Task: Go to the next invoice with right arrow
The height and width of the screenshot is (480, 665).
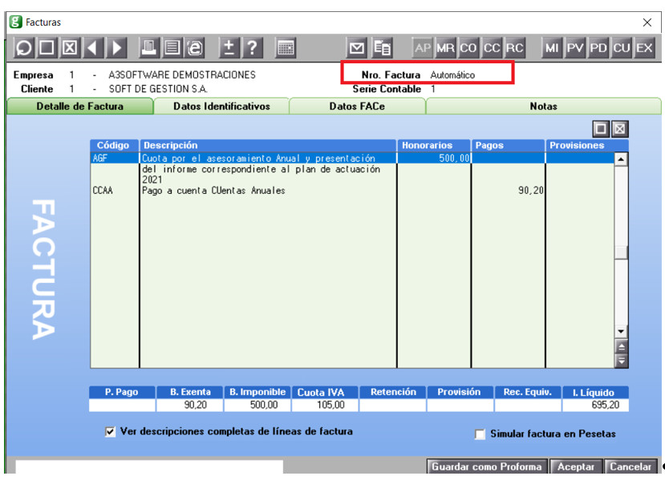Action: 116,48
